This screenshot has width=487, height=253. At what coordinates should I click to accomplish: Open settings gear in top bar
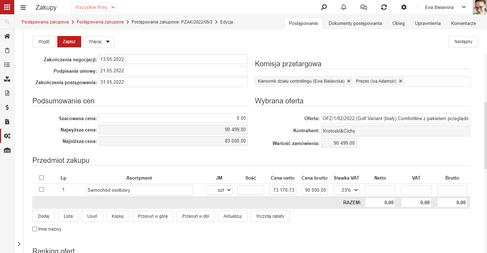coord(404,7)
